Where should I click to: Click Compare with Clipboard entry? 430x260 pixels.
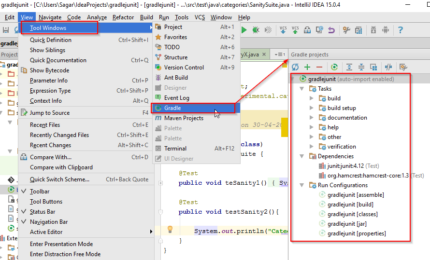86,167
